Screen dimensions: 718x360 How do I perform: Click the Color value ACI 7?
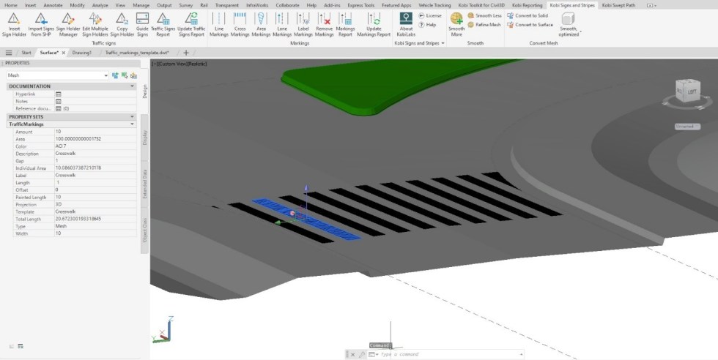click(95, 146)
